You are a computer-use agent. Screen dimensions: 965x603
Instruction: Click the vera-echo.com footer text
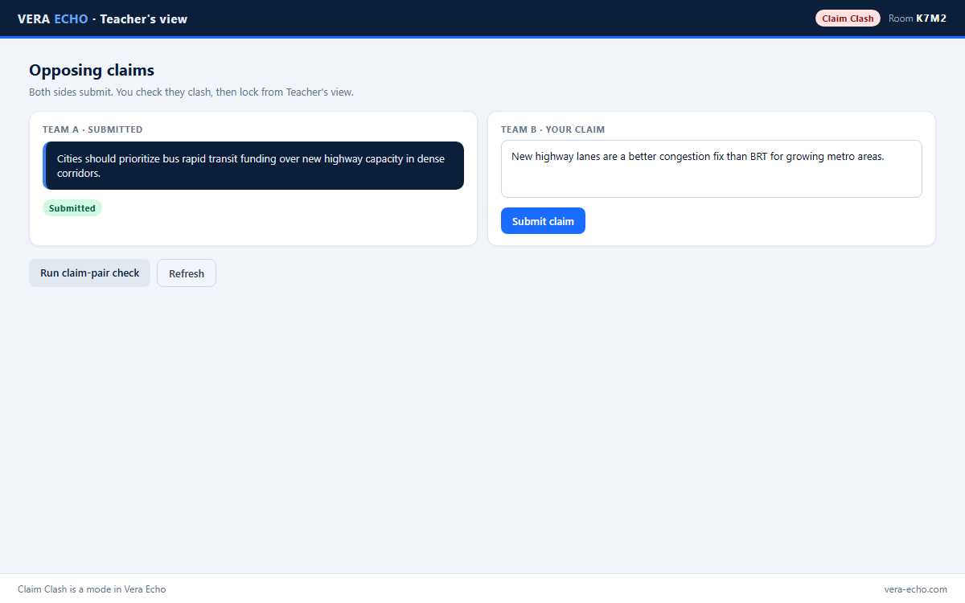pyautogui.click(x=916, y=589)
